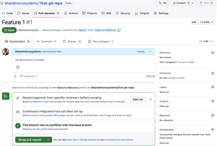Open the GitHub Actions link
217x146 pixels.
[x=31, y=115]
